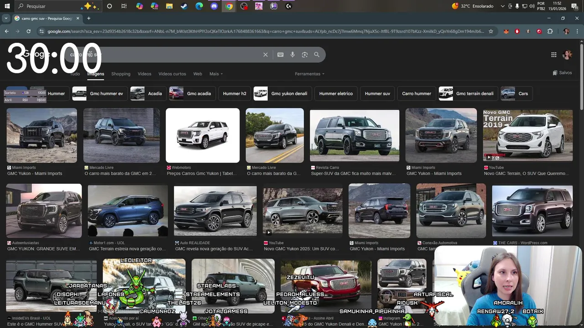
Task: Filter by the Cars chip
Action: 516,93
